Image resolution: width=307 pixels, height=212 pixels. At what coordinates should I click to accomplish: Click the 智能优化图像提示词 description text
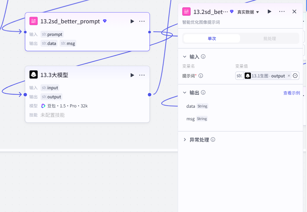click(x=201, y=22)
